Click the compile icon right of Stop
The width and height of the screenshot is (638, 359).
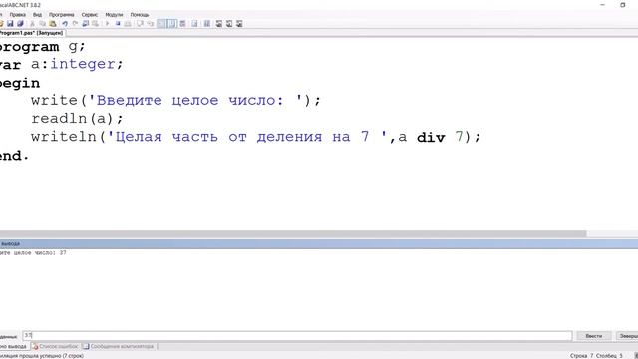click(x=128, y=24)
